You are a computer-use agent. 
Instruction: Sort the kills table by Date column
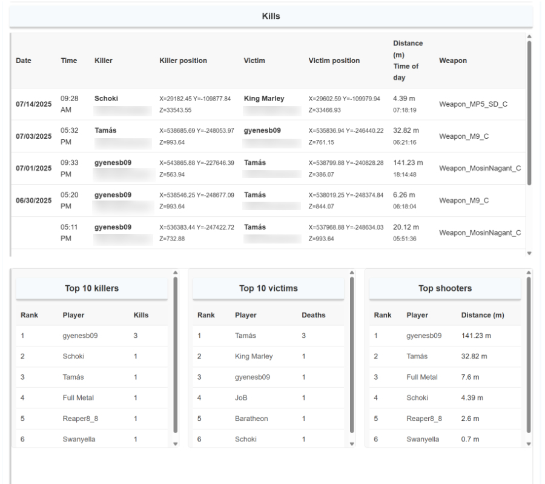23,61
